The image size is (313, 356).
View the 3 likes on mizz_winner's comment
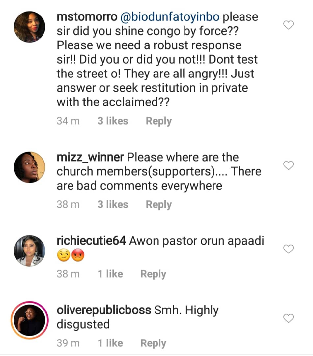point(113,205)
